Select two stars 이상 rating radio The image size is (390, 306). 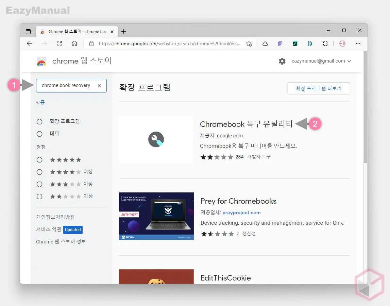[x=39, y=197]
